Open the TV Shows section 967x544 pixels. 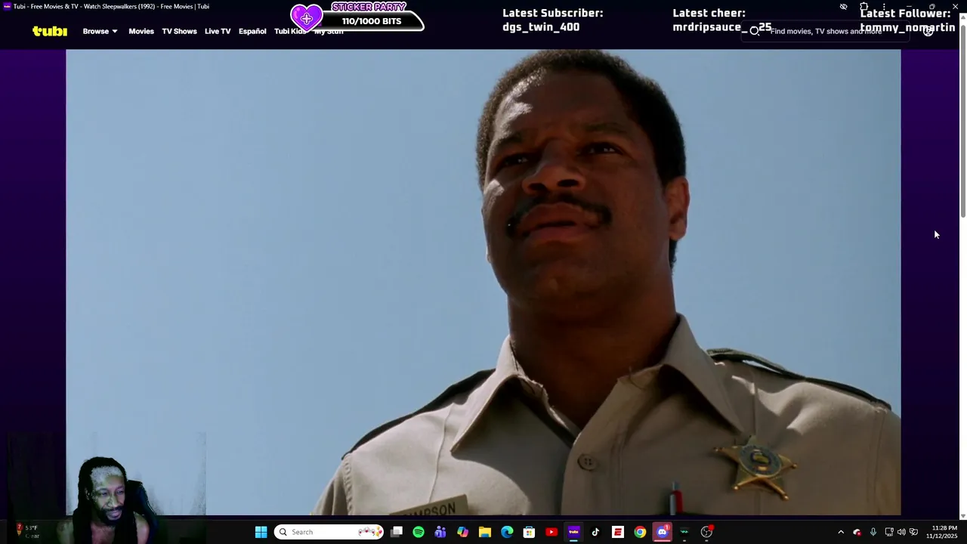(x=179, y=31)
